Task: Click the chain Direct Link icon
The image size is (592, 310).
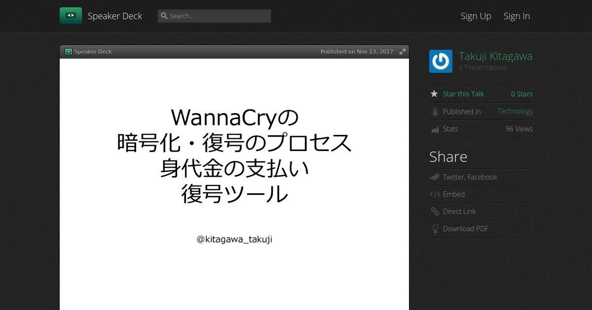Action: [x=435, y=212]
